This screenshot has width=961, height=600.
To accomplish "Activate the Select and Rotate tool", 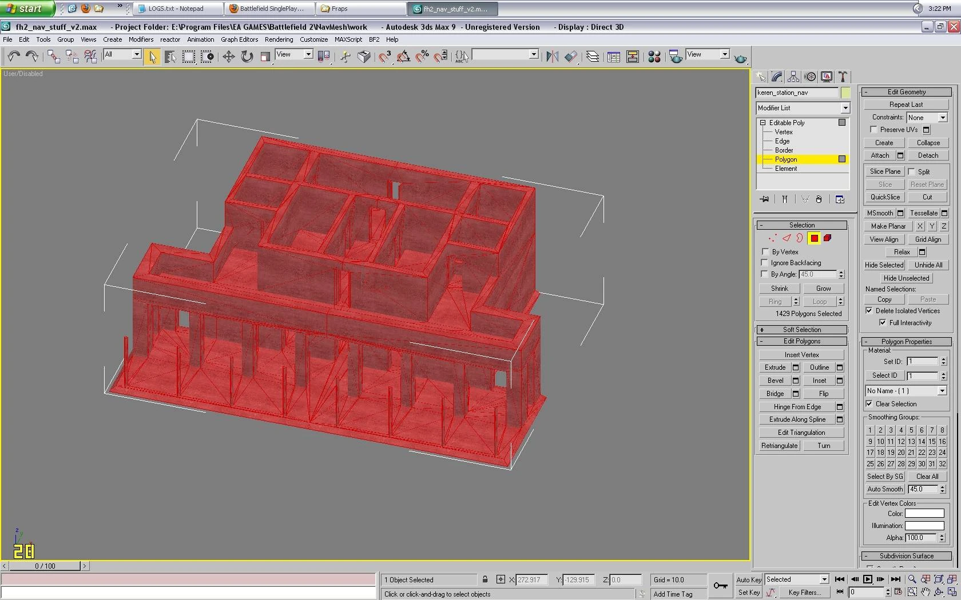I will tap(247, 57).
